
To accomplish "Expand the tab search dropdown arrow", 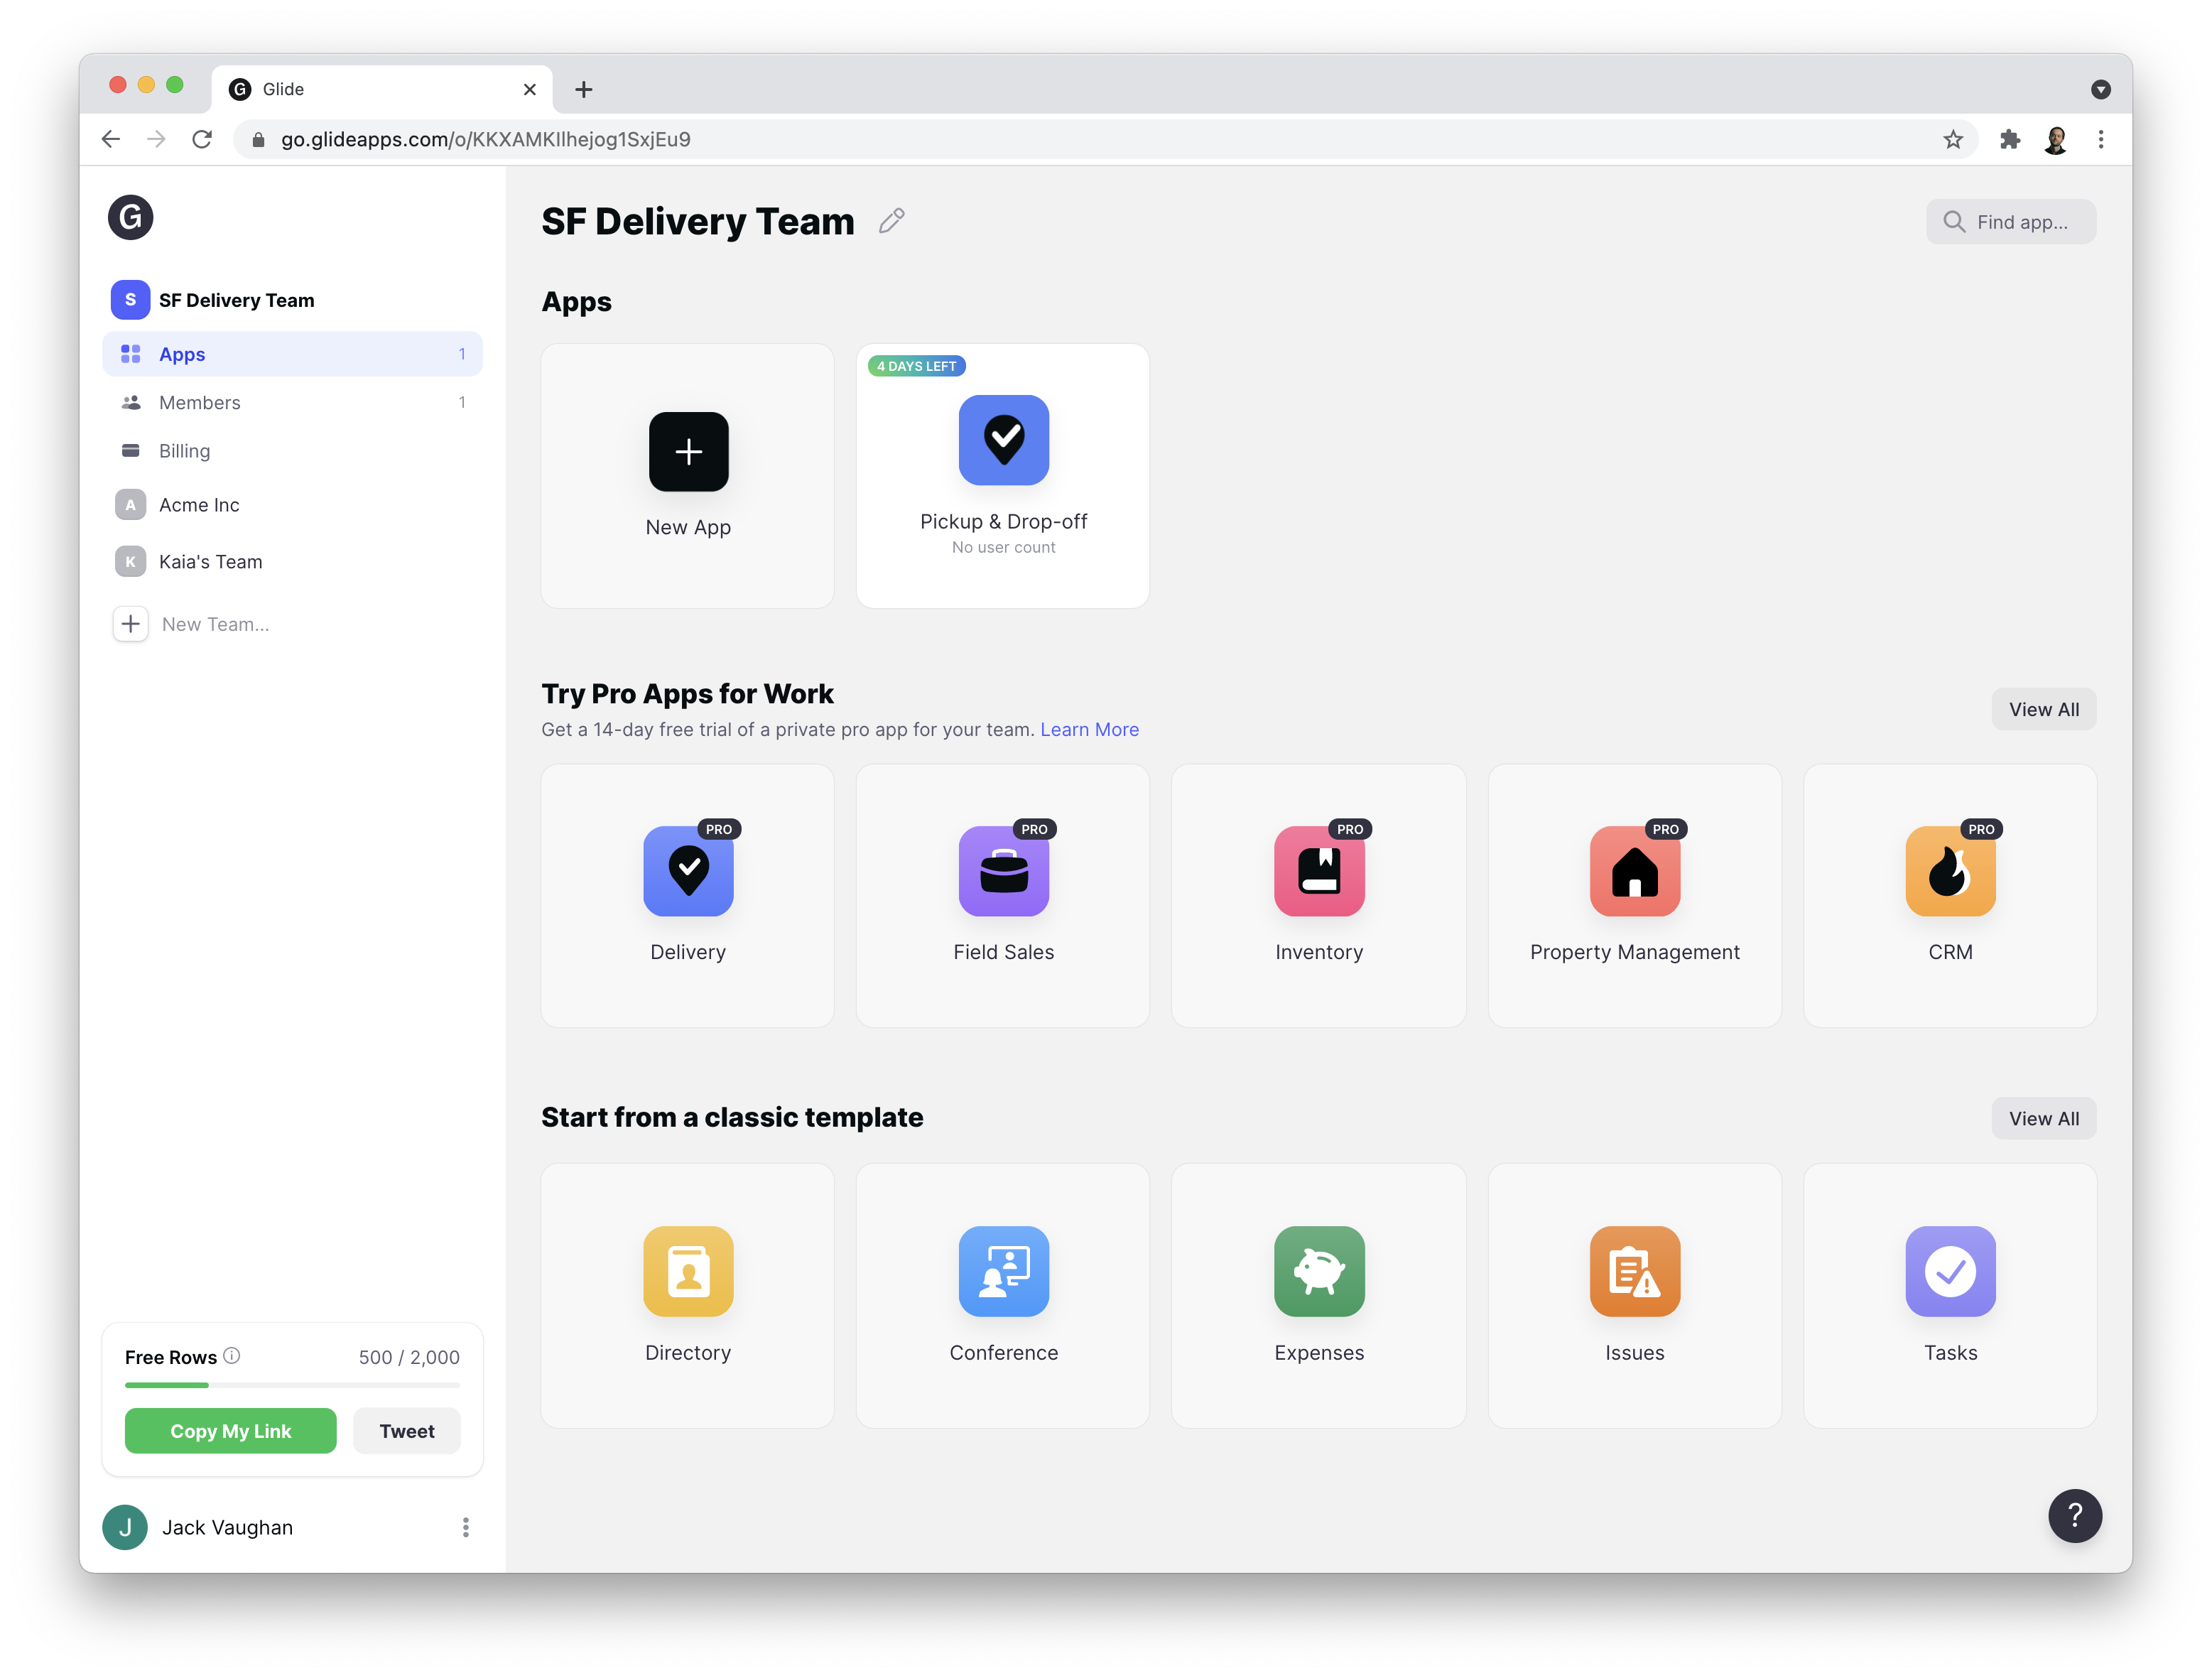I will pyautogui.click(x=2100, y=90).
